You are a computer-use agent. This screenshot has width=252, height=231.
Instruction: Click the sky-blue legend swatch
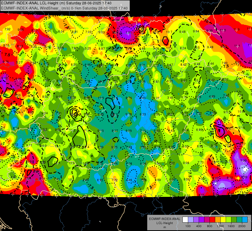(245, 220)
